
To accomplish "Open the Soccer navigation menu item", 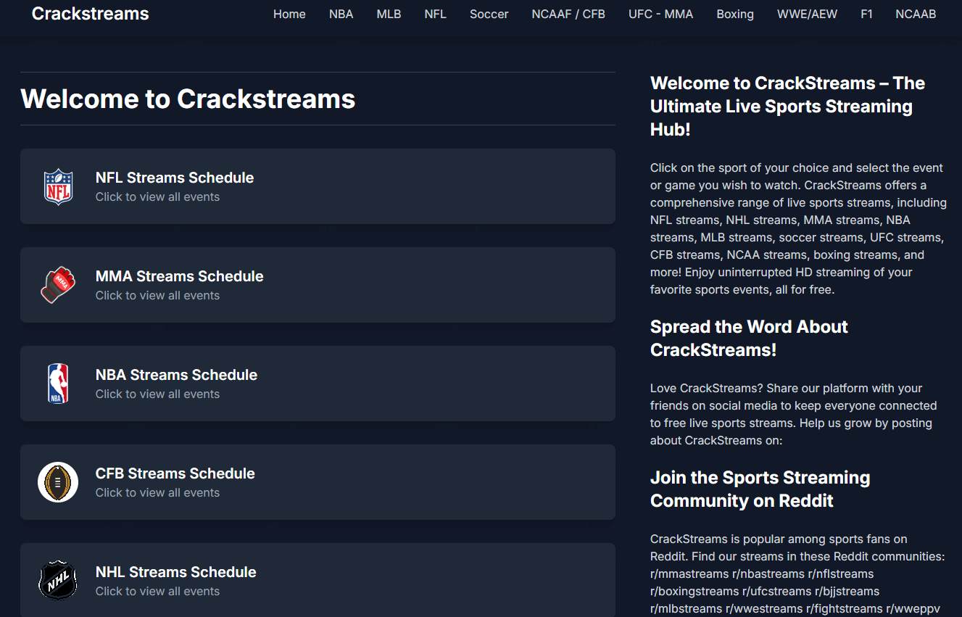I will 489,14.
